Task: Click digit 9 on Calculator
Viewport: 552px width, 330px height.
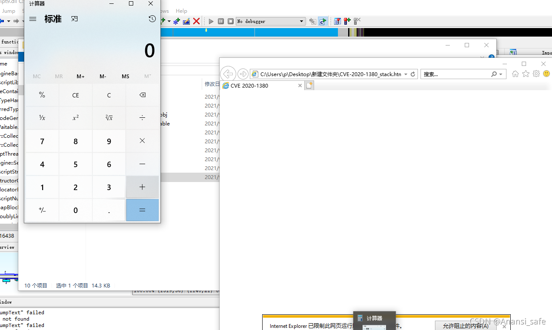Action: click(109, 141)
